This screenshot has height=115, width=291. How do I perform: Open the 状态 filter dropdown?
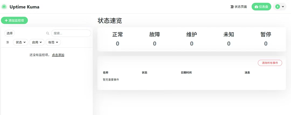20,42
